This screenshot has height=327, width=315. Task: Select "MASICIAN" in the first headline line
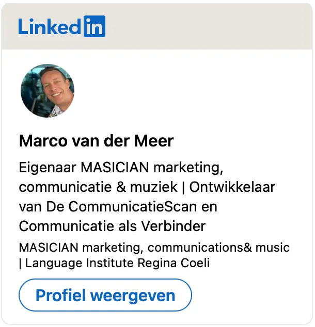pos(115,167)
